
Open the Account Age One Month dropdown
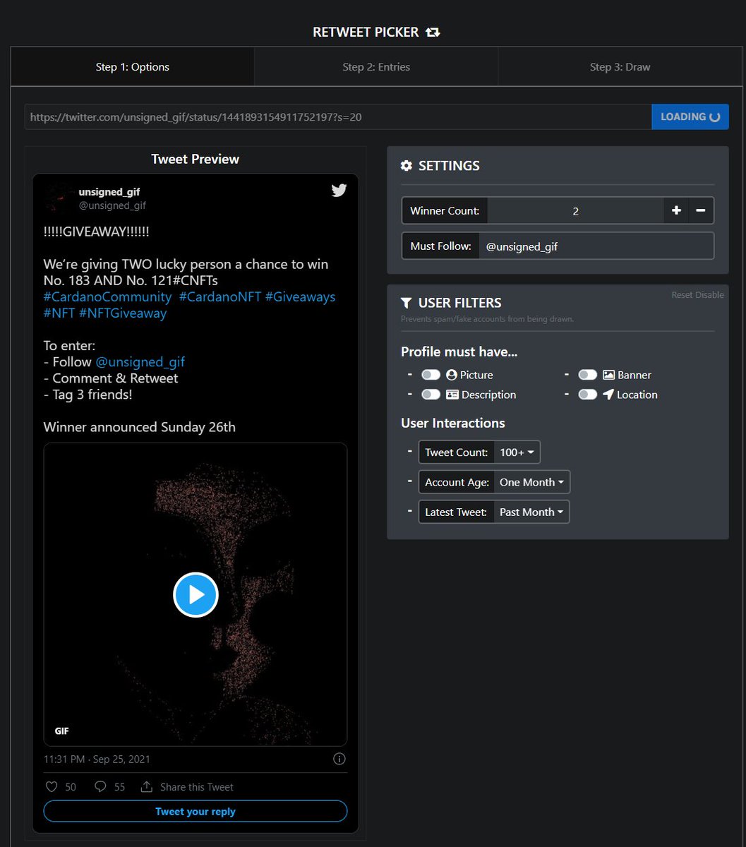coord(531,482)
